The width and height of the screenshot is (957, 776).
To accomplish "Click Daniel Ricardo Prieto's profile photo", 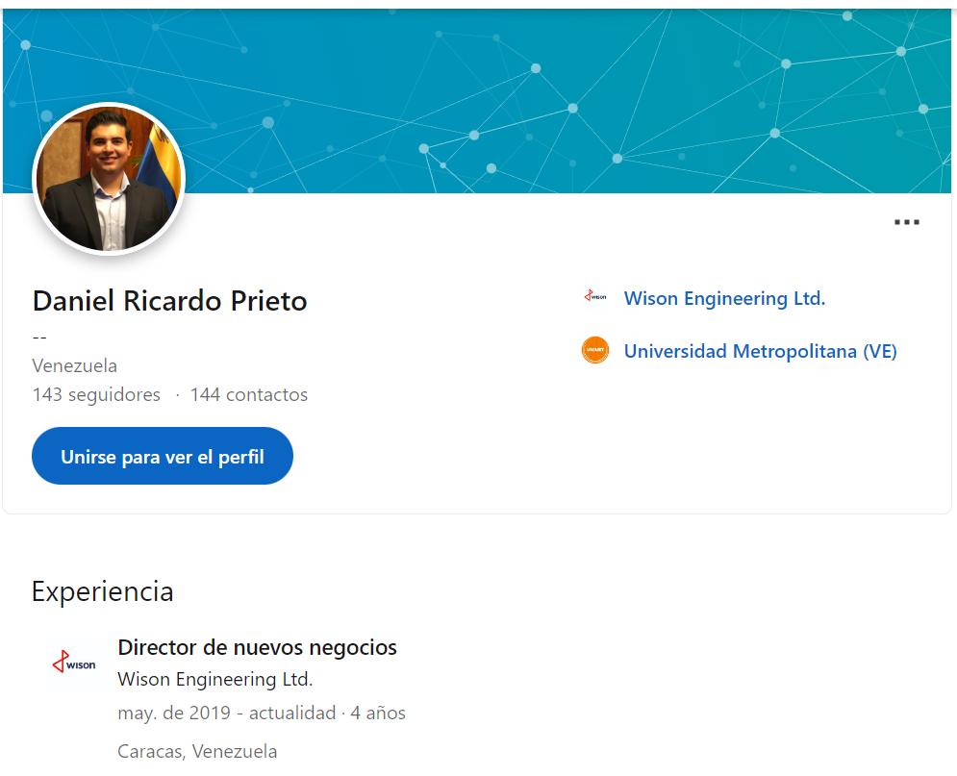I will (109, 179).
